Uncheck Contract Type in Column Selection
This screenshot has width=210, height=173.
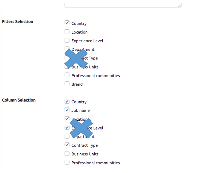pos(67,145)
